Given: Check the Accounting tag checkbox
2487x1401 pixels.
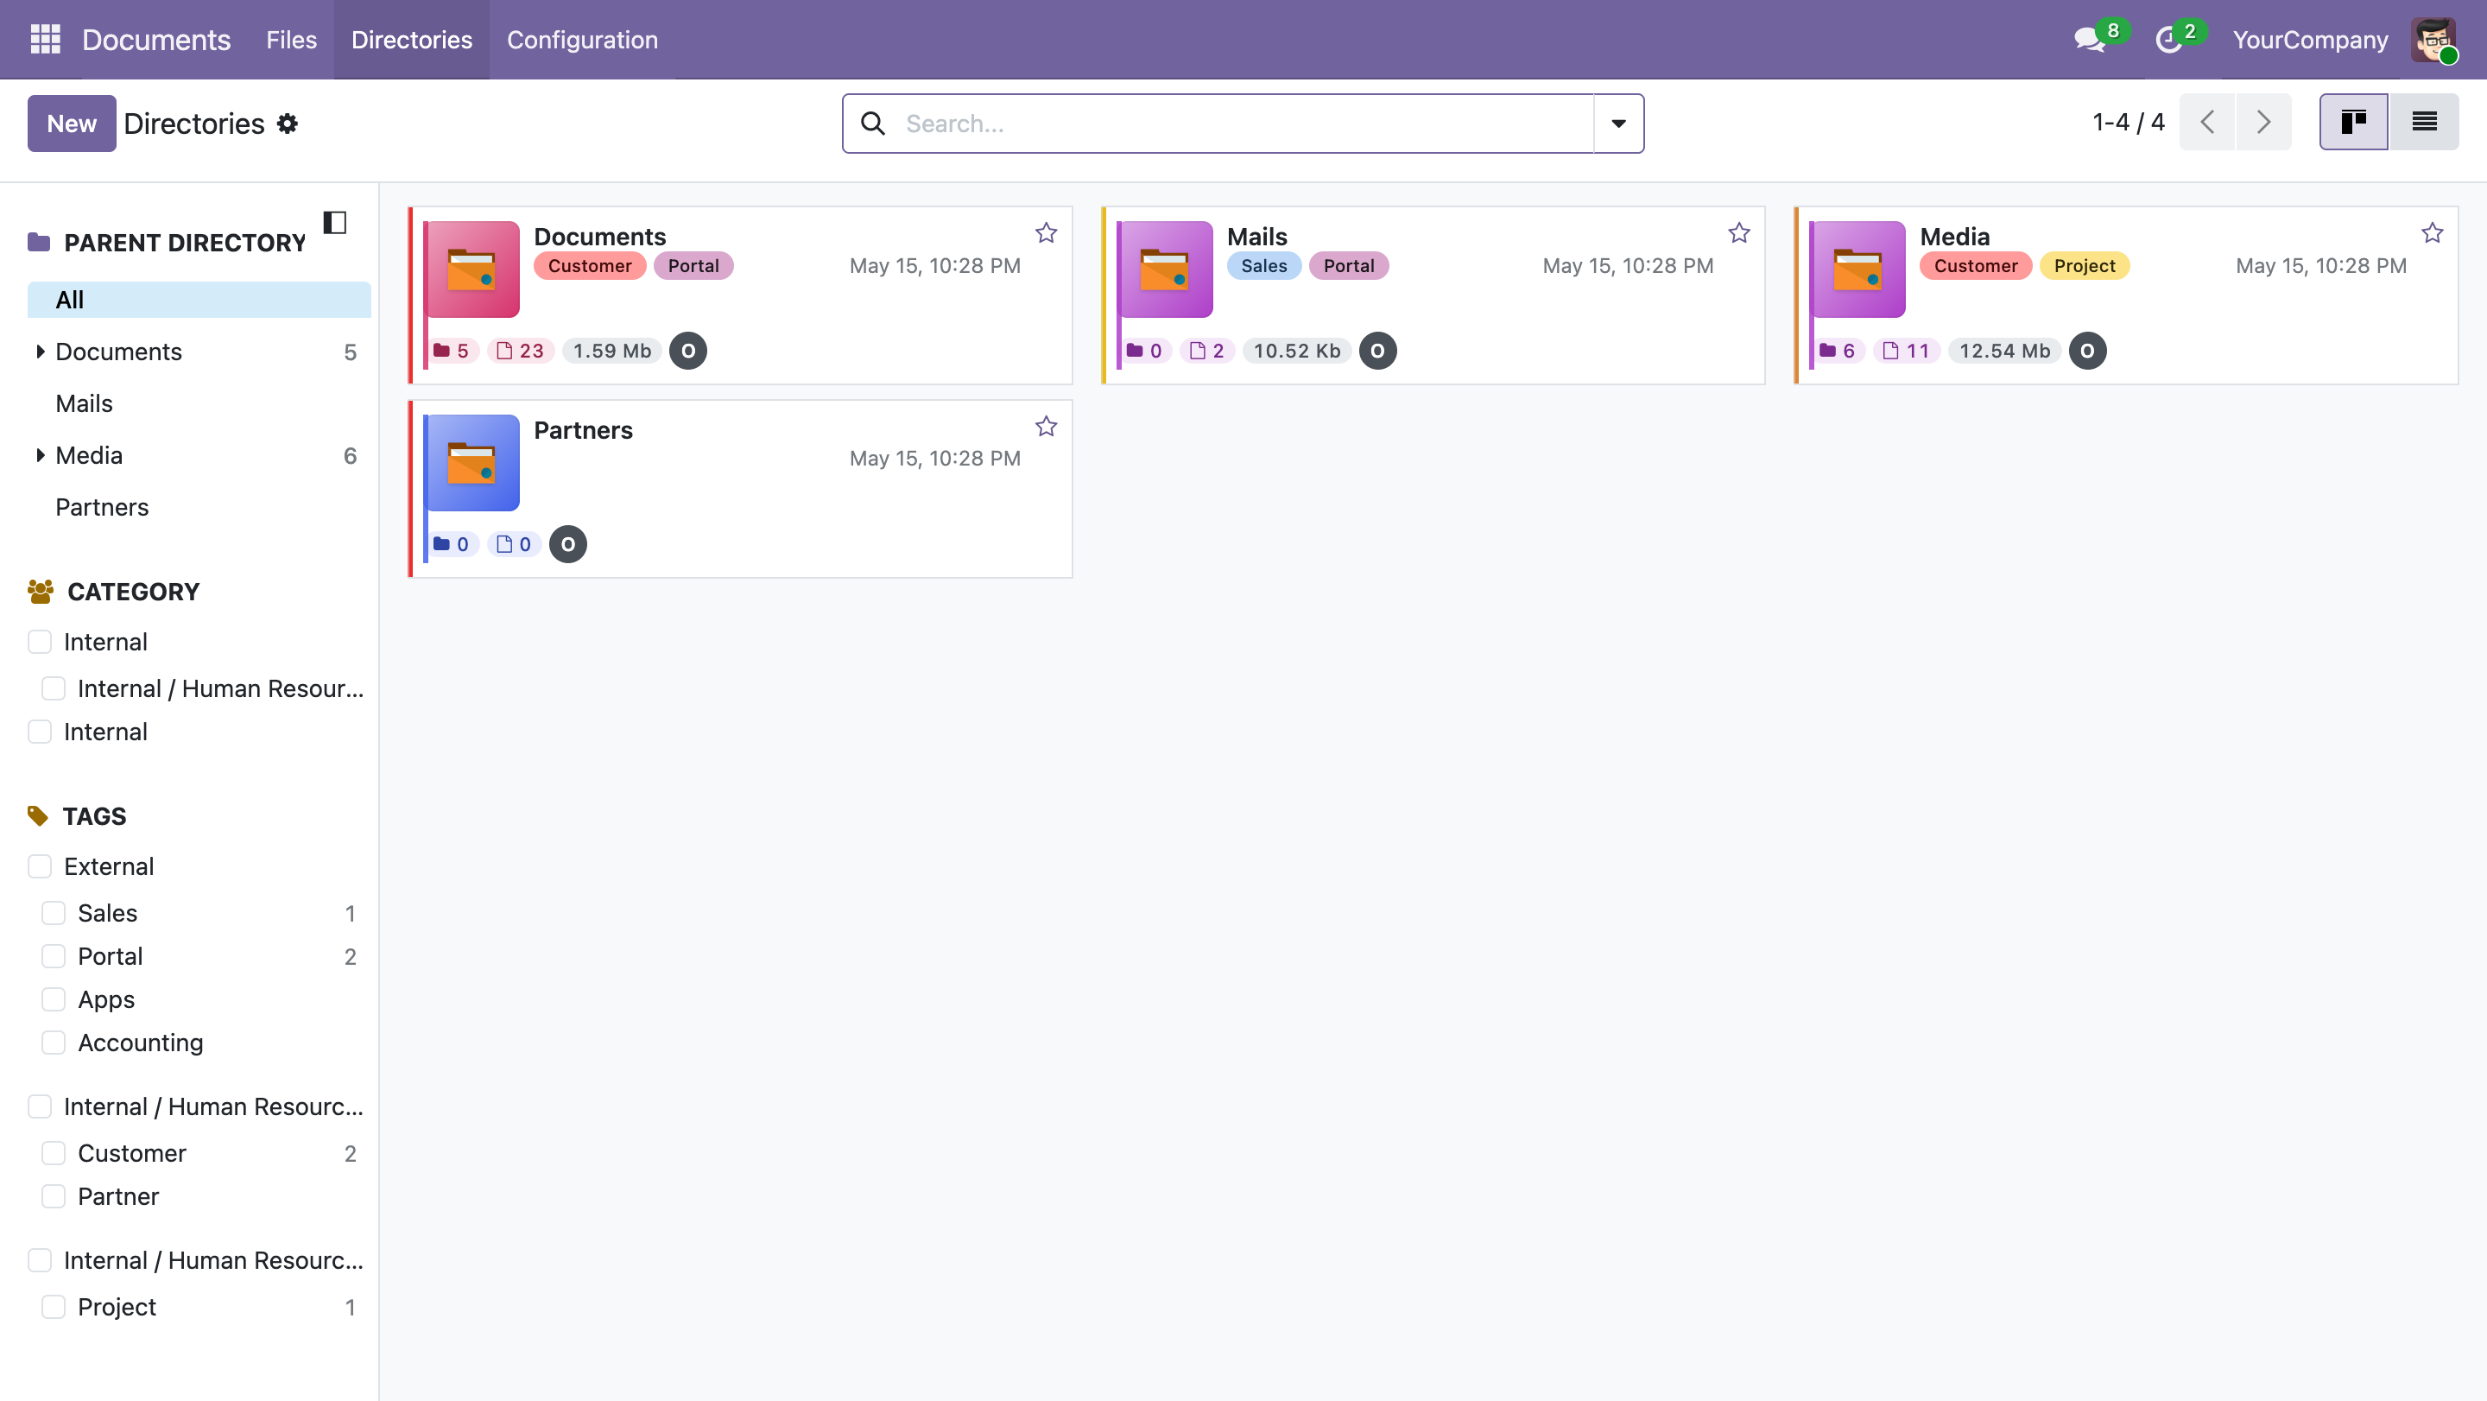Looking at the screenshot, I should pyautogui.click(x=54, y=1043).
